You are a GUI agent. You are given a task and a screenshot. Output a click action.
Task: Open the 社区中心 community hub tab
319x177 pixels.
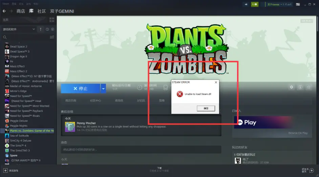[95, 101]
